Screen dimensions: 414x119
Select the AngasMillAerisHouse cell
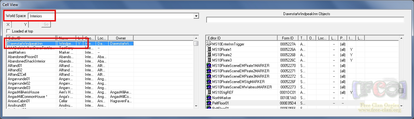pyautogui.click(x=23, y=92)
